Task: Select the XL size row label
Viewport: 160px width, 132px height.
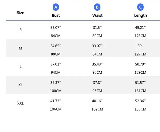Action: tap(20, 85)
